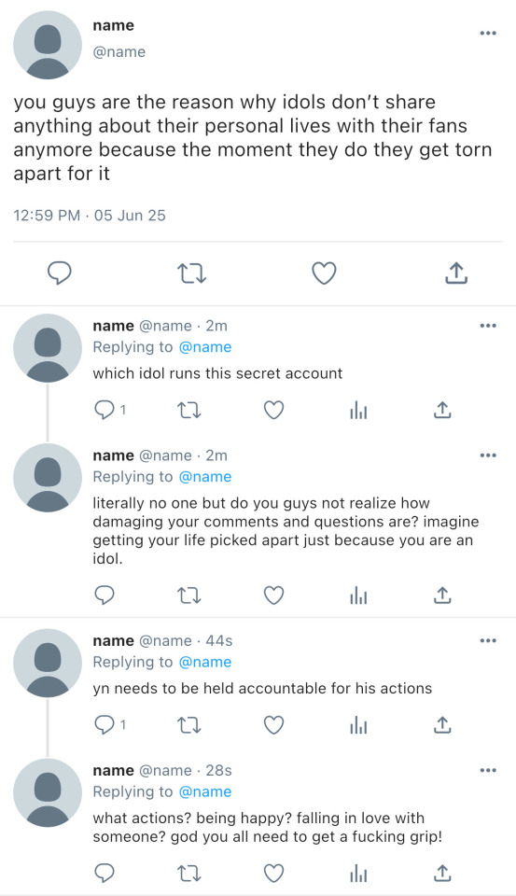Like the main tweet about idols
The height and width of the screenshot is (896, 516).
pyautogui.click(x=324, y=273)
